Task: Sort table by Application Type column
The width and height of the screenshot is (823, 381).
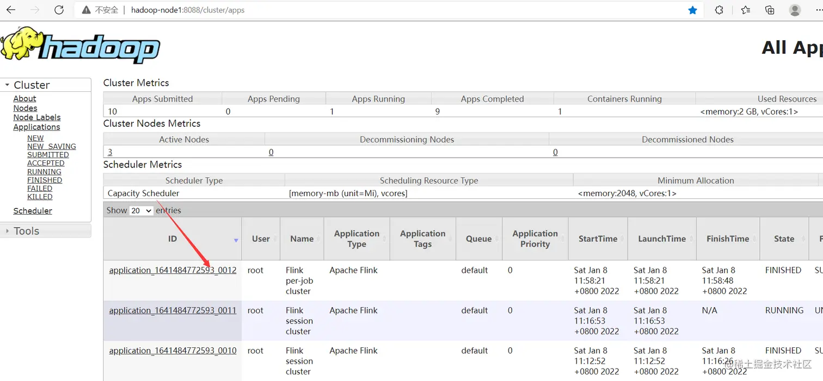Action: click(x=357, y=239)
